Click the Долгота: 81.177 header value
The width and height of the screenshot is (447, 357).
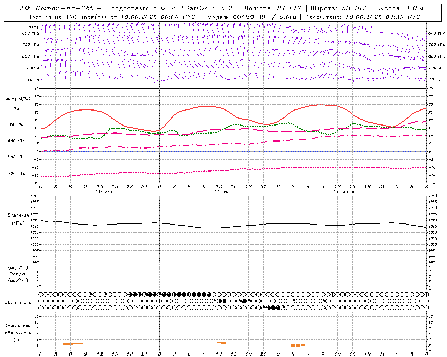272,8
